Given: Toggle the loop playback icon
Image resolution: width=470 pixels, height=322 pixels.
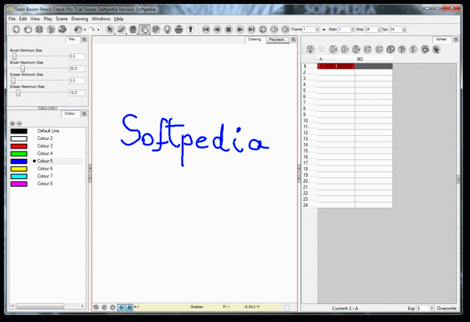Looking at the screenshot, I should (x=262, y=29).
